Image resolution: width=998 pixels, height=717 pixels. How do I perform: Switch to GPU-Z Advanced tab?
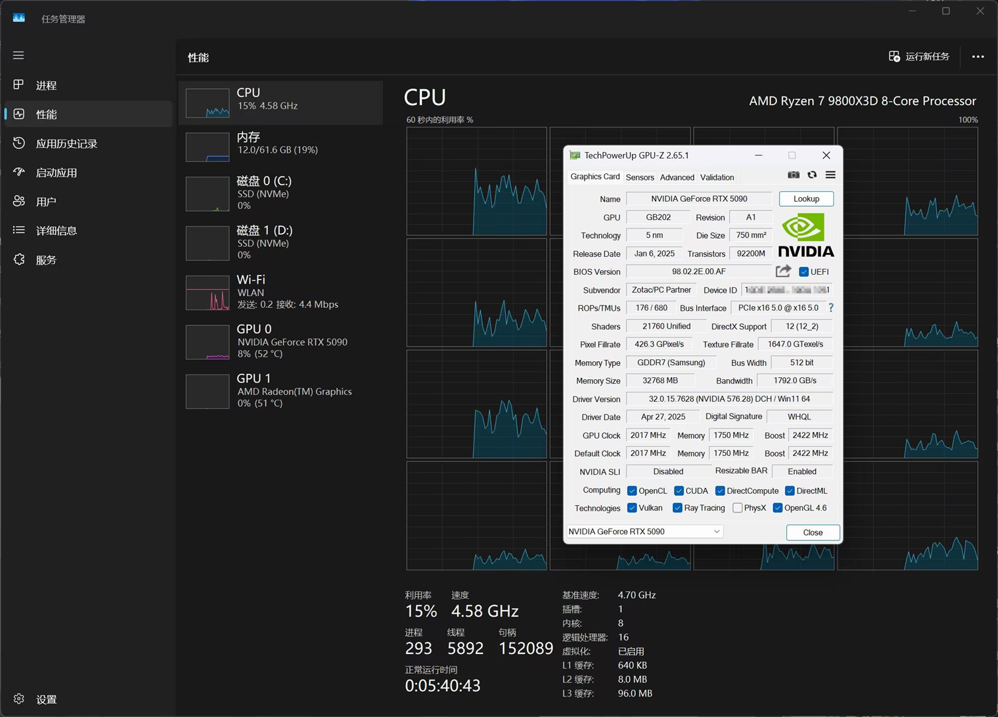click(x=677, y=177)
